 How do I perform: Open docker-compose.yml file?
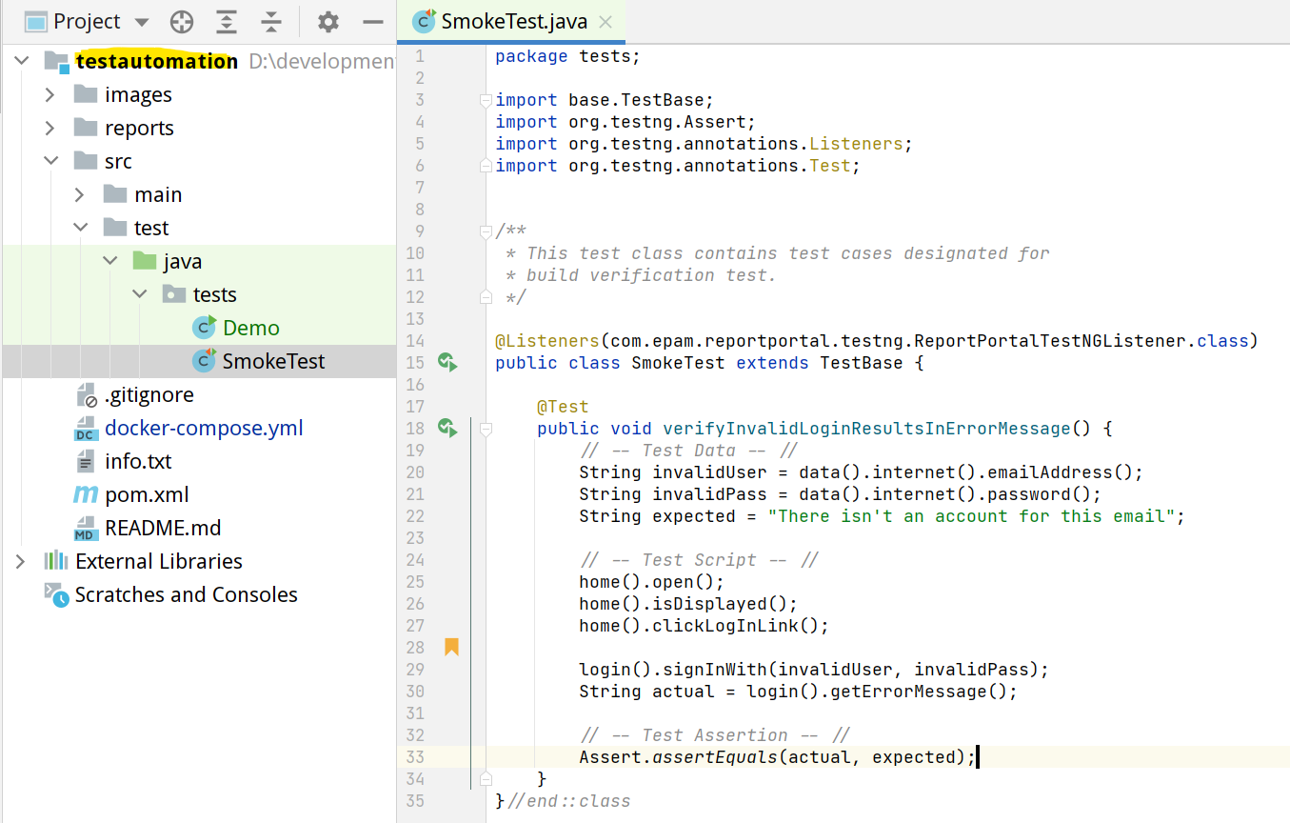click(x=204, y=428)
